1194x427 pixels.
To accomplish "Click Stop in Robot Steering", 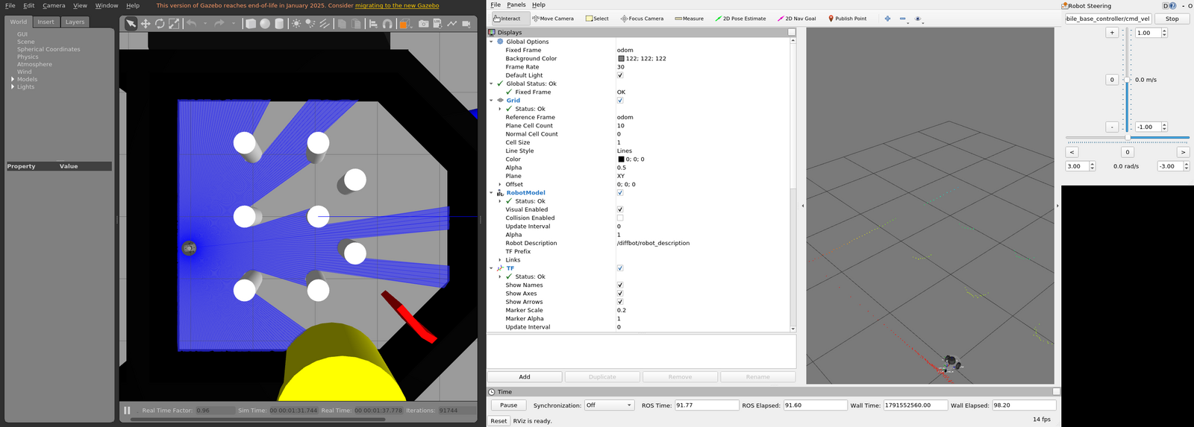I will tap(1172, 19).
